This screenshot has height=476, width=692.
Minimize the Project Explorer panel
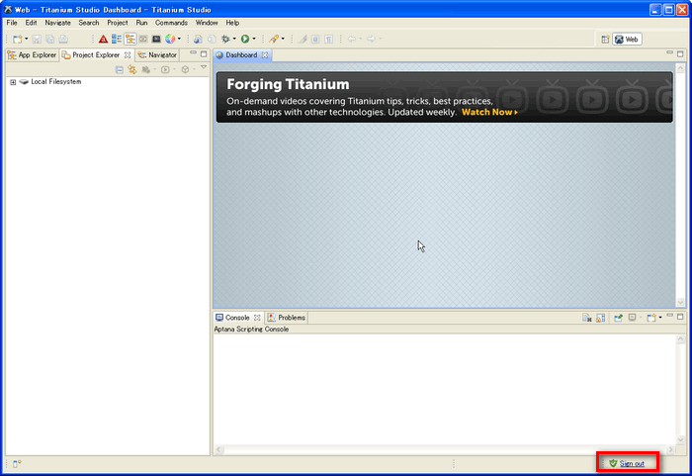click(x=194, y=53)
